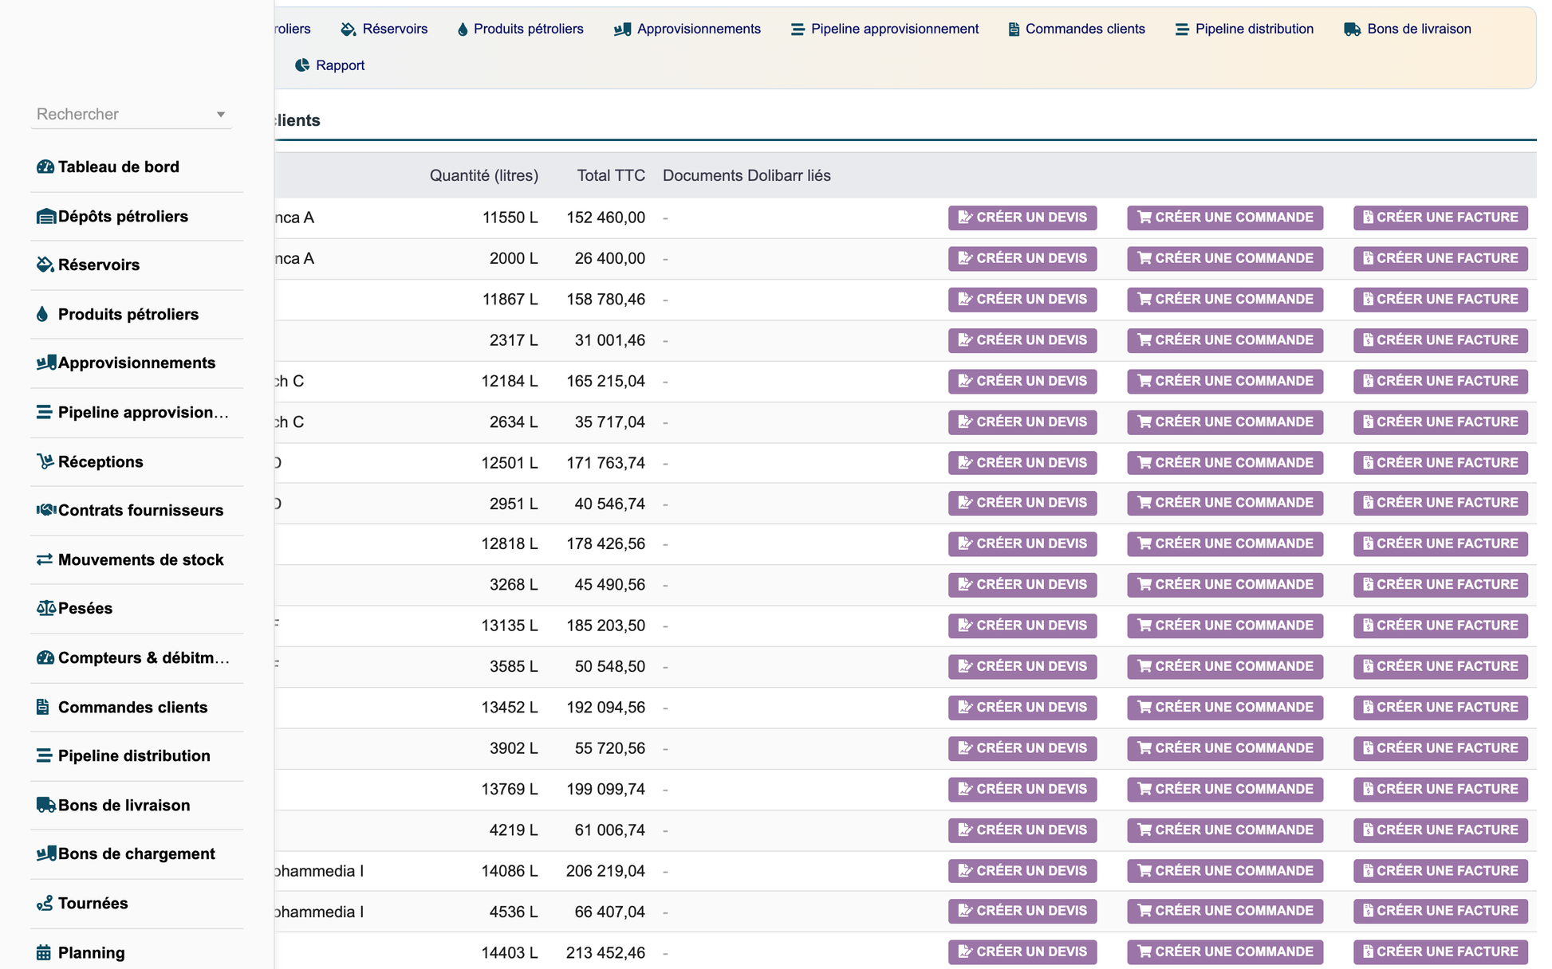
Task: Click the Compteurs & débitmètres gauge icon
Action: [x=45, y=657]
